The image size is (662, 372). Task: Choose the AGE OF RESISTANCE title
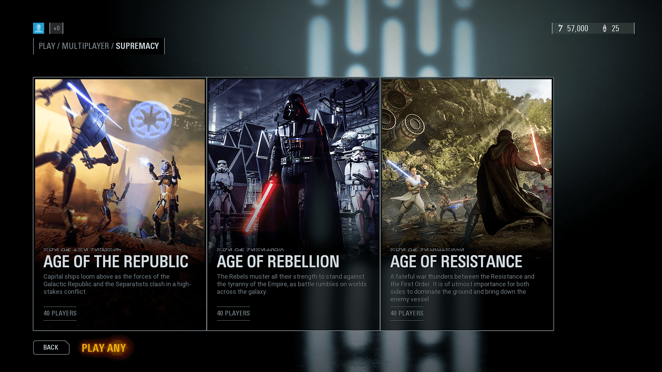coord(456,262)
